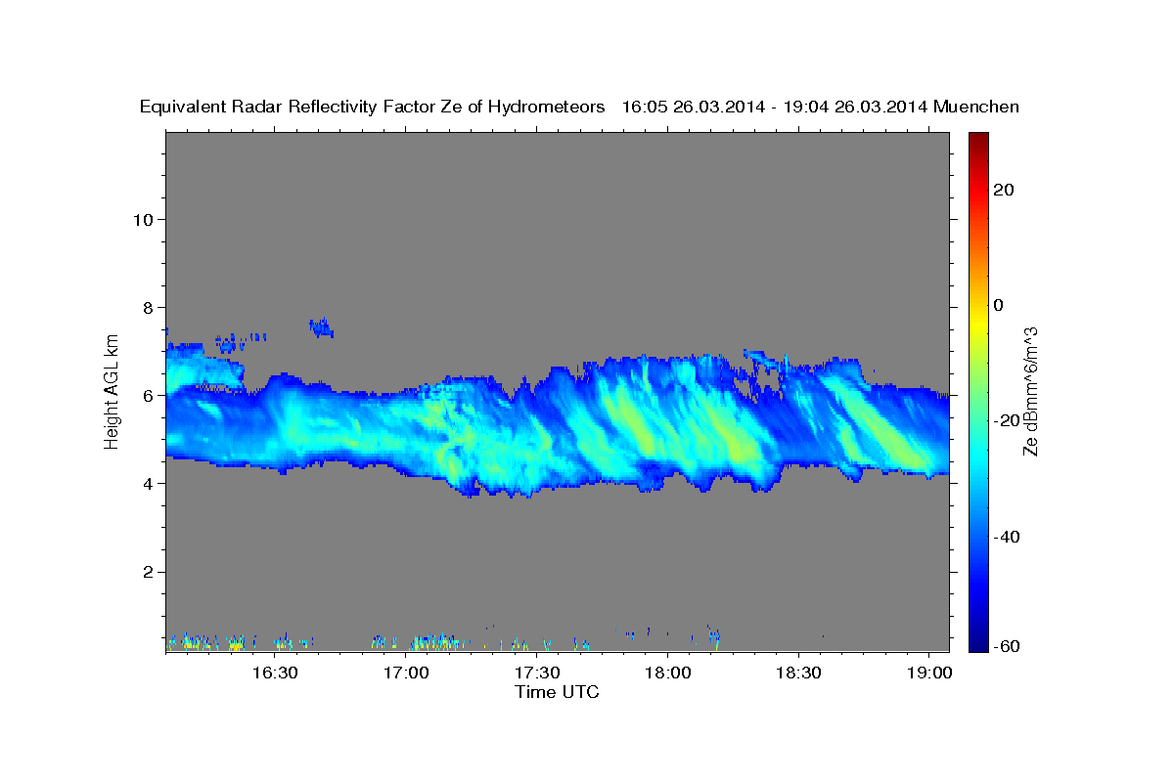Click the small isolated cloud echo near 7.5 km
The height and width of the screenshot is (782, 1174).
[x=321, y=327]
